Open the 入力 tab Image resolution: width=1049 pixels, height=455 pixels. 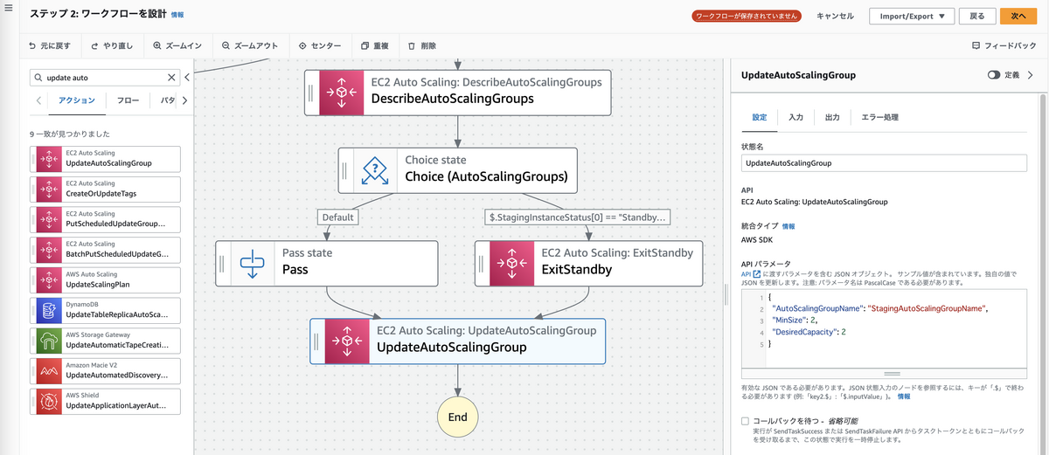(795, 117)
